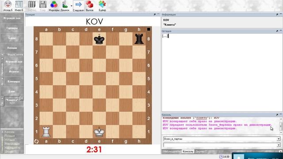Select the black king on e8

pos(99,39)
